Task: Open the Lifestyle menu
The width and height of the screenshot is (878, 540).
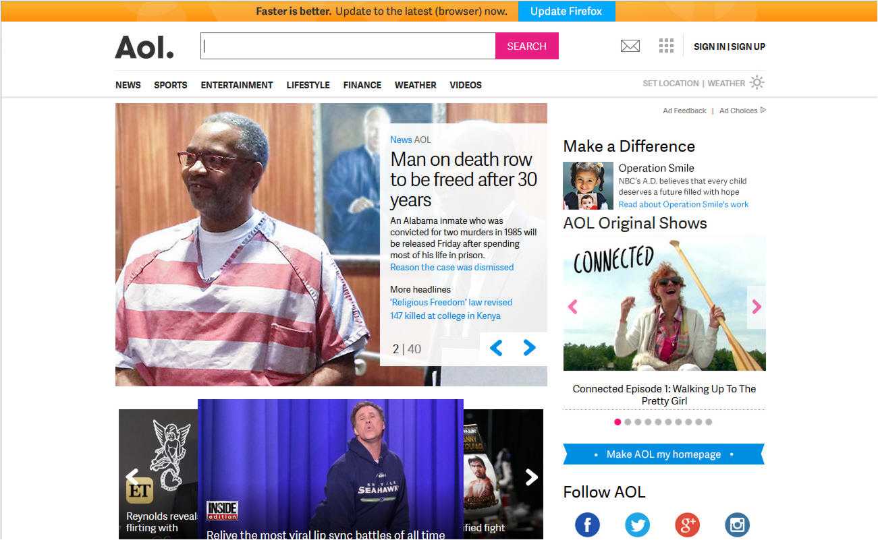Action: pos(308,85)
